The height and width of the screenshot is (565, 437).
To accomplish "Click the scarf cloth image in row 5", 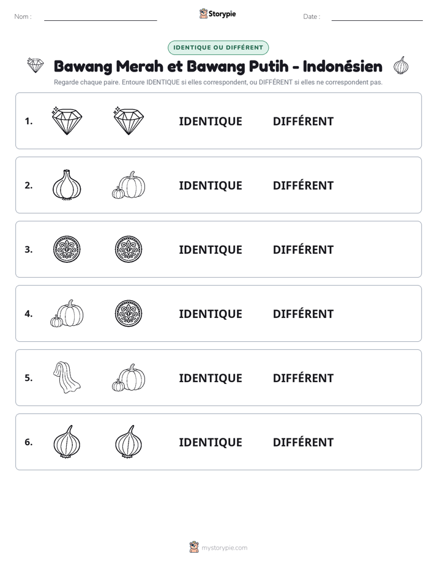I will (67, 378).
